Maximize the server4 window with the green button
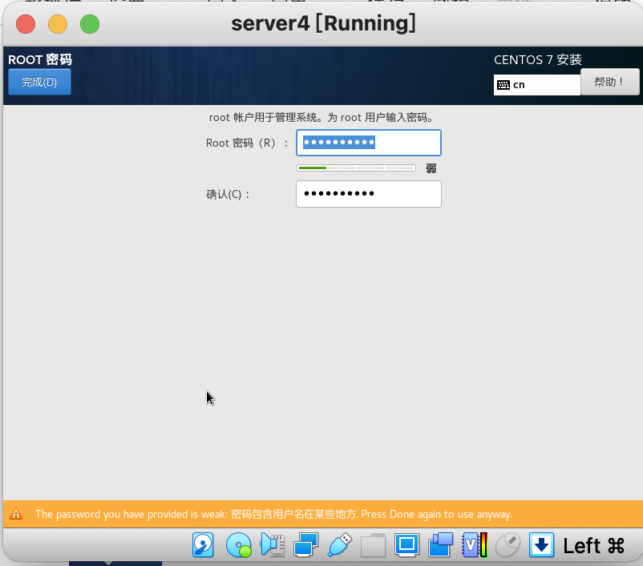 pos(90,24)
